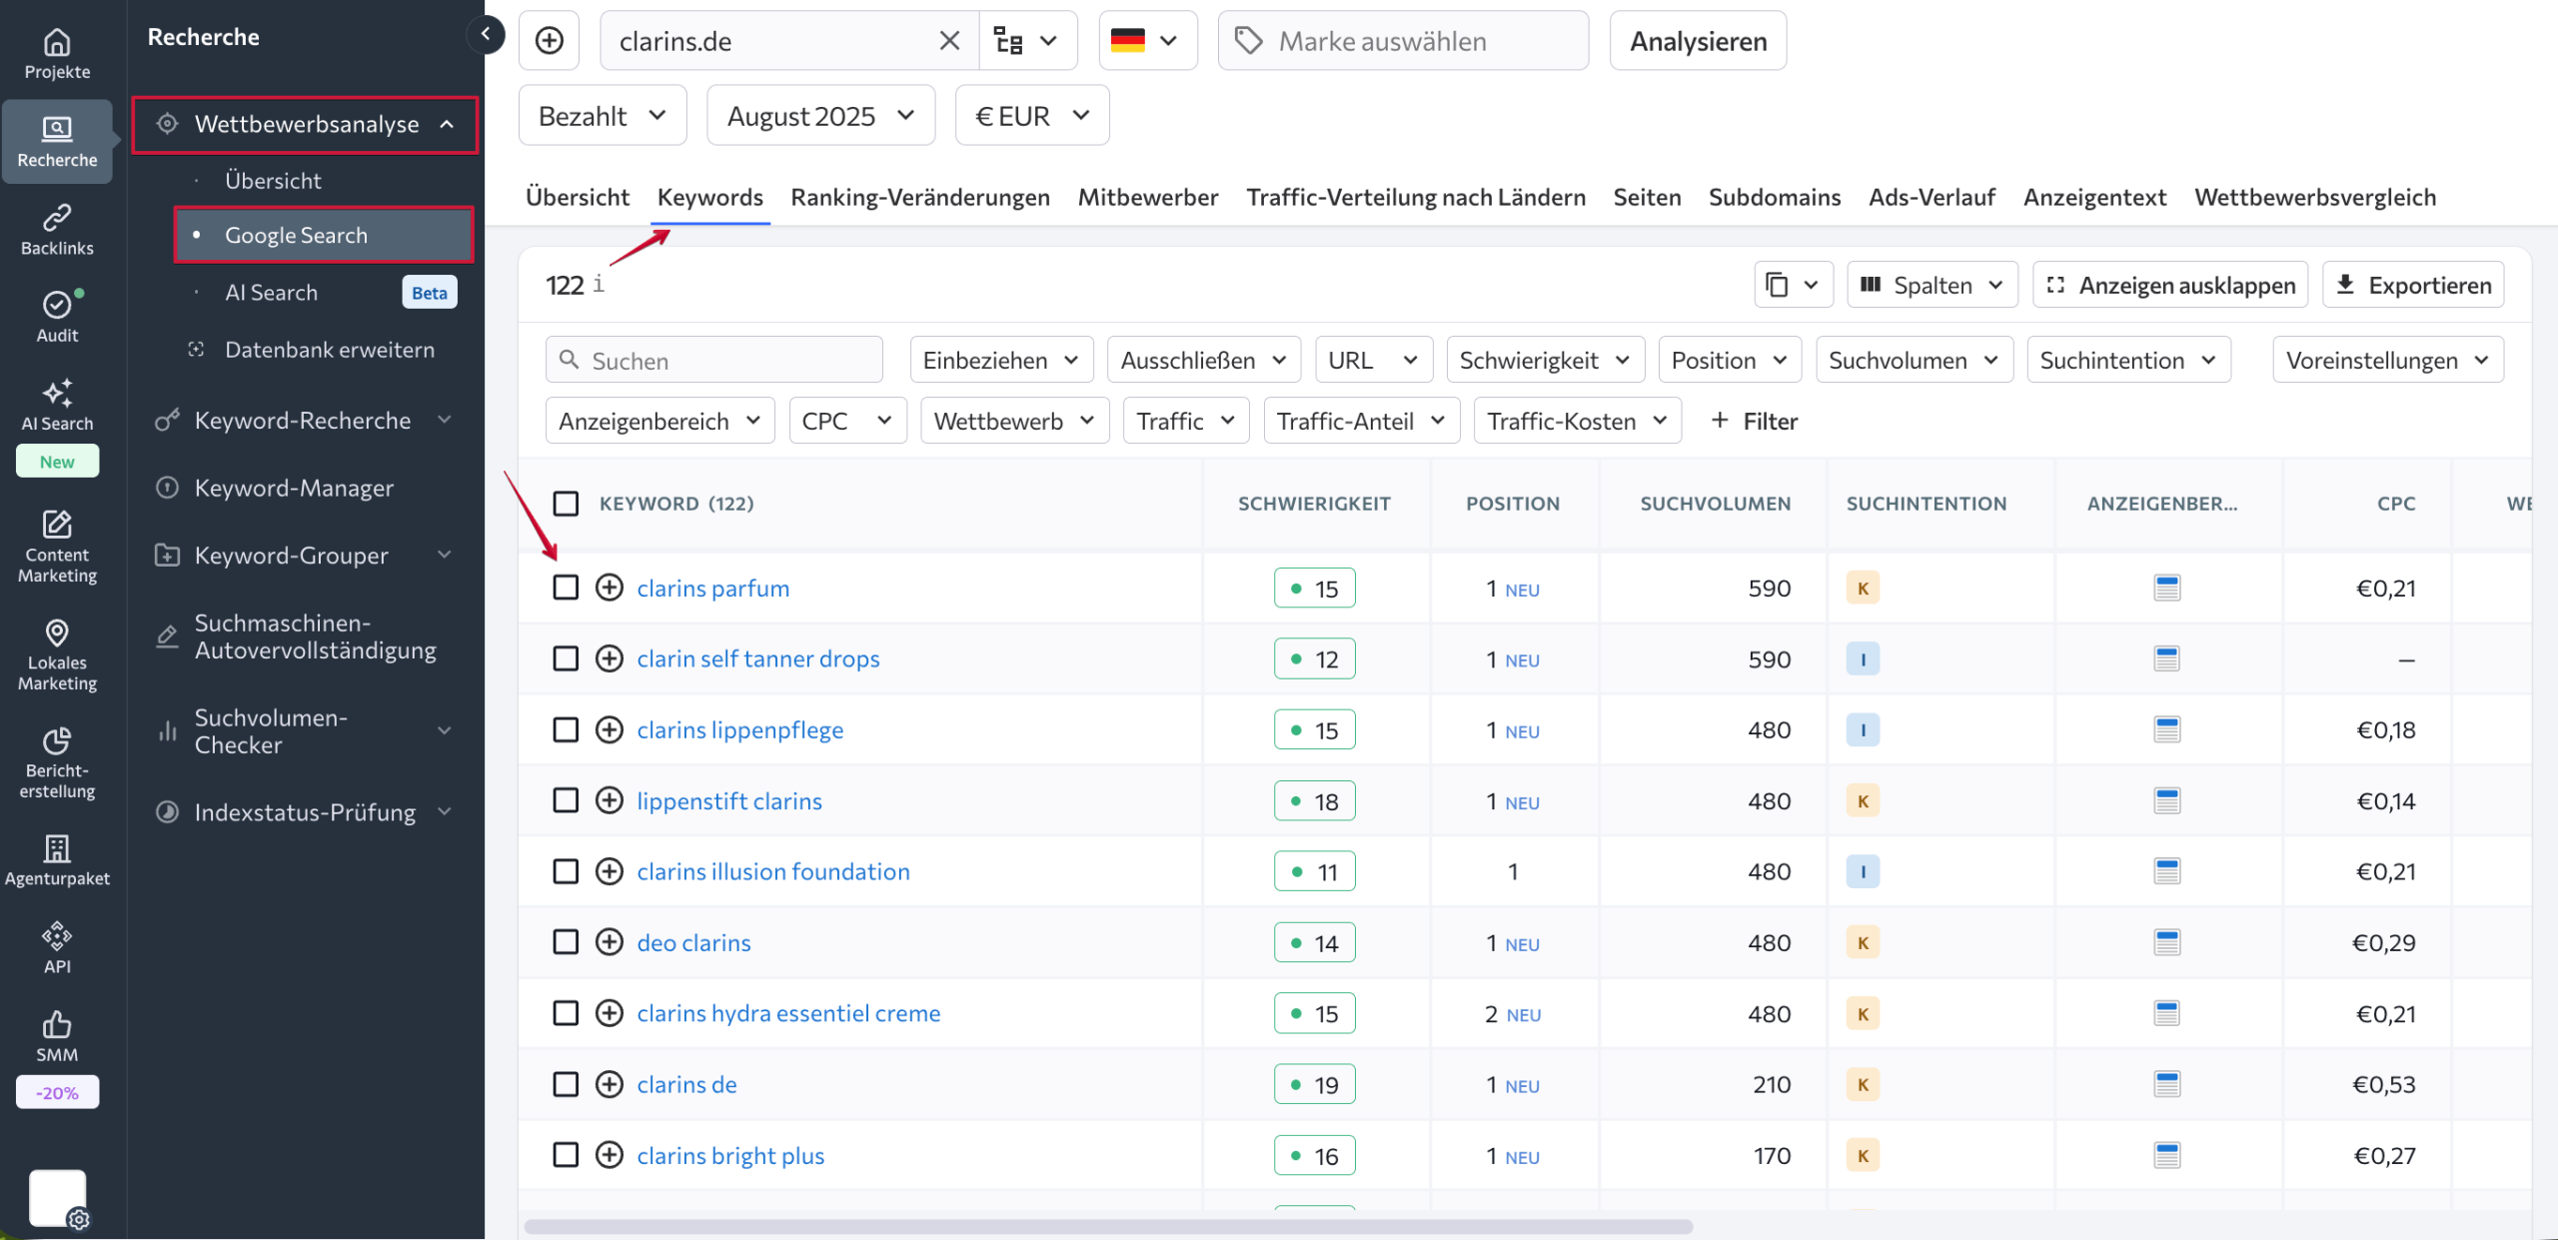
Task: Open AI Search in left rail
Action: point(57,406)
